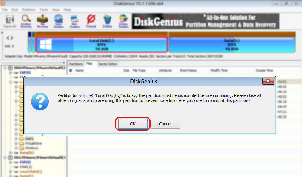
Task: Collapse the HD0:VMware disk node
Action: click(5, 68)
